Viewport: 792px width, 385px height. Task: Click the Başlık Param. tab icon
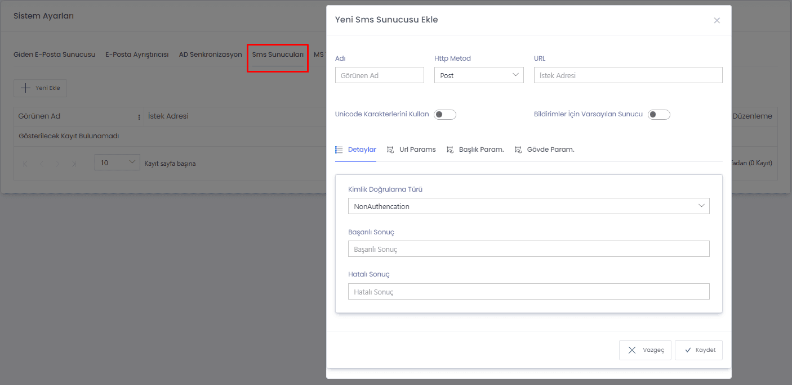(x=450, y=150)
